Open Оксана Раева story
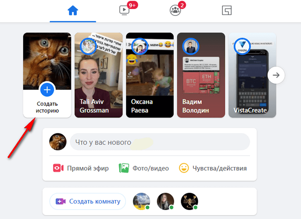The height and width of the screenshot is (219, 301). [x=150, y=75]
